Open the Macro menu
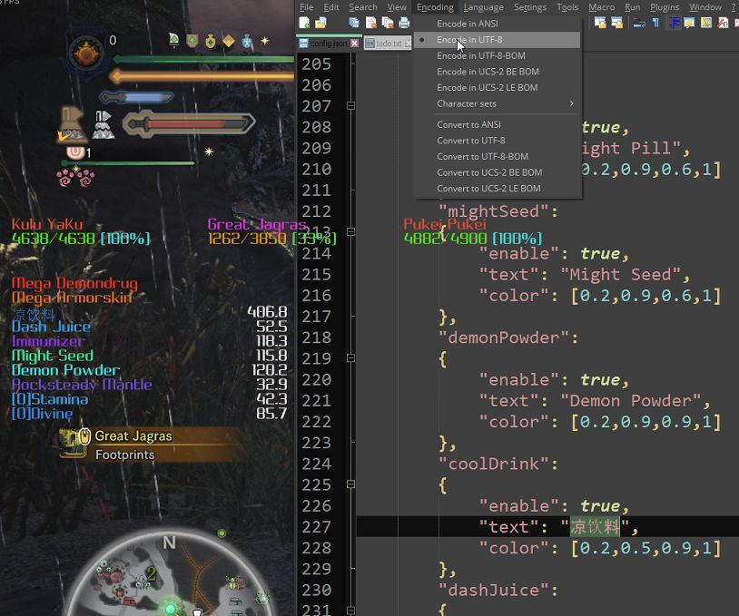This screenshot has width=739, height=616. (x=601, y=7)
